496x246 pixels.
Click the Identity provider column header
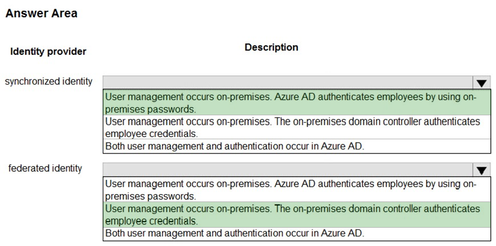pos(48,51)
